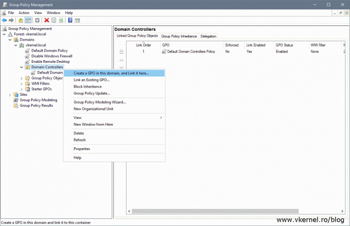Click the MMC icon beside the File menu
Viewport: 350px width, 226px height.
tap(4, 13)
